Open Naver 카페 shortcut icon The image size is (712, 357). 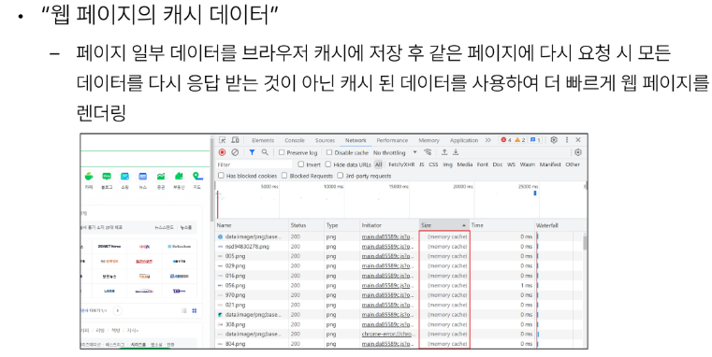[x=89, y=177]
